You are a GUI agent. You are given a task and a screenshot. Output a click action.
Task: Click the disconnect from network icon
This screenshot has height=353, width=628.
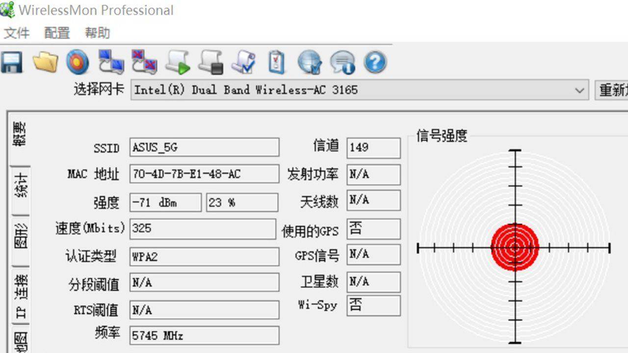point(145,61)
